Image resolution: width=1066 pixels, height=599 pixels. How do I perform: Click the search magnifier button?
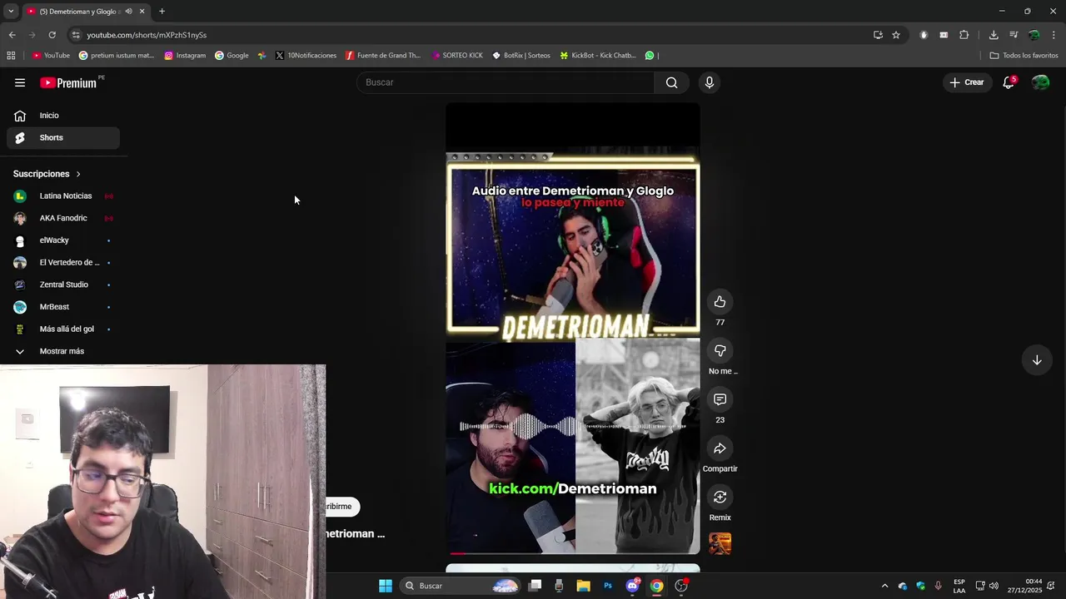(671, 82)
